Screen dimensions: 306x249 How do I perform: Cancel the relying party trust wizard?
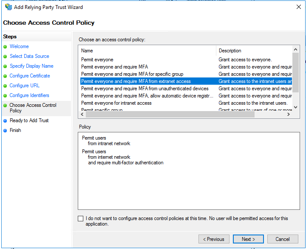(x=283, y=239)
